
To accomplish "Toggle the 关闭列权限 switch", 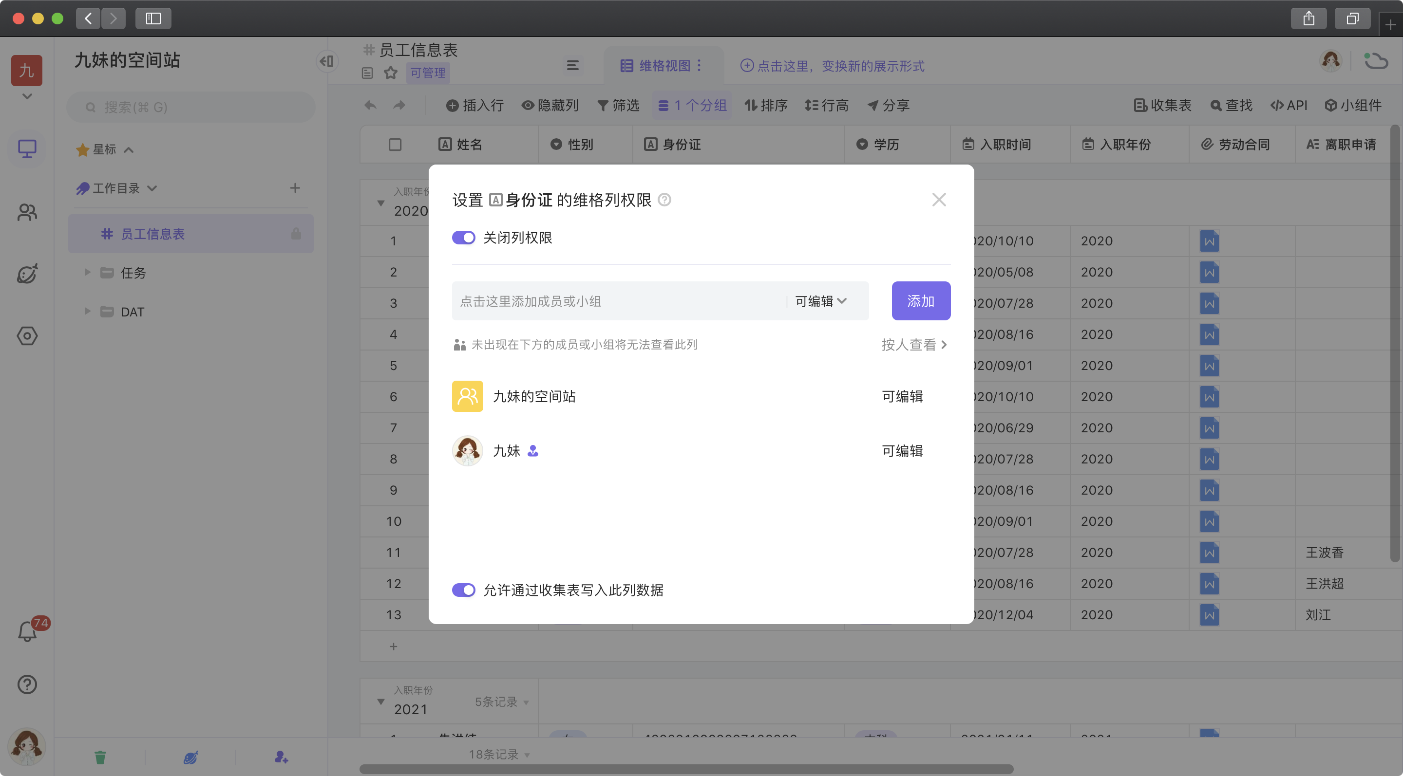I will (463, 238).
